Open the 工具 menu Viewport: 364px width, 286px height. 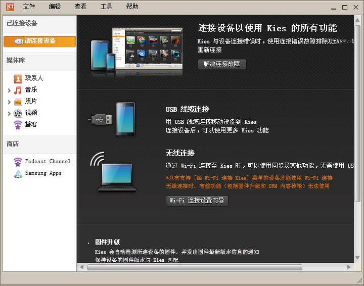pyautogui.click(x=106, y=7)
